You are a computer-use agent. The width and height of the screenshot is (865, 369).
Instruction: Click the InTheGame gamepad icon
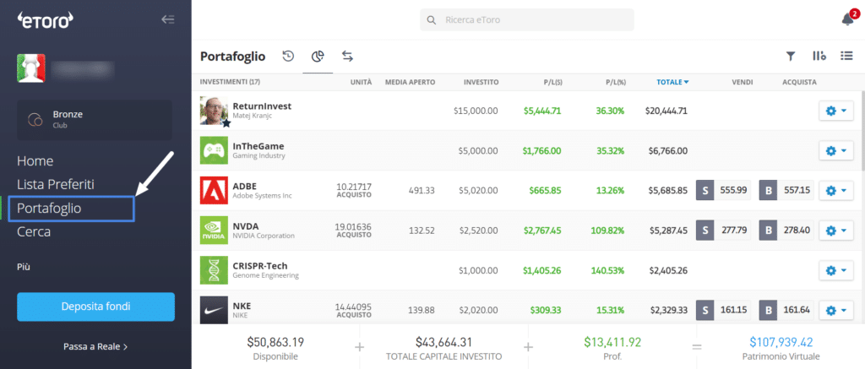tap(214, 150)
